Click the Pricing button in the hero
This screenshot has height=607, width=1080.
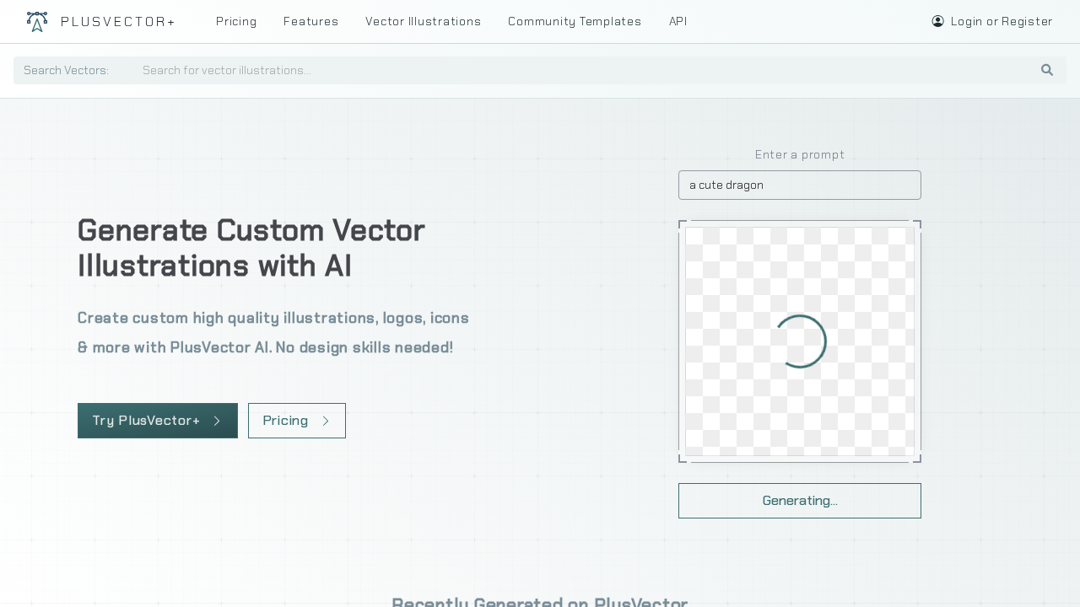[296, 421]
